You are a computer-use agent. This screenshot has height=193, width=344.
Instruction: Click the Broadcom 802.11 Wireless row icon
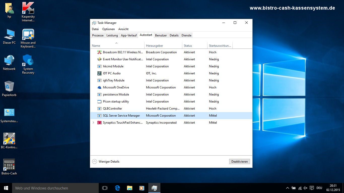click(x=99, y=52)
